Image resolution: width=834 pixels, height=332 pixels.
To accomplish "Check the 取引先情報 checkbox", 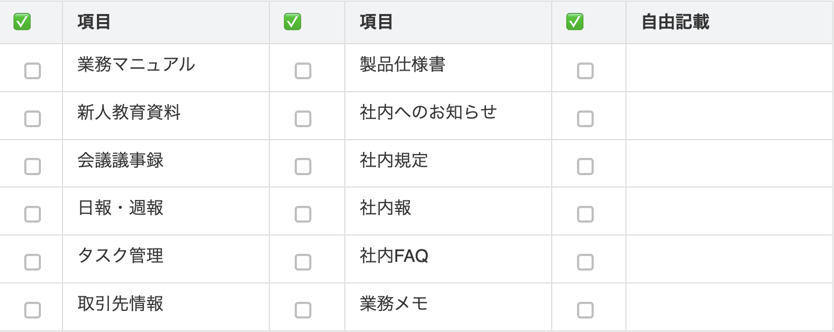I will coord(32,310).
